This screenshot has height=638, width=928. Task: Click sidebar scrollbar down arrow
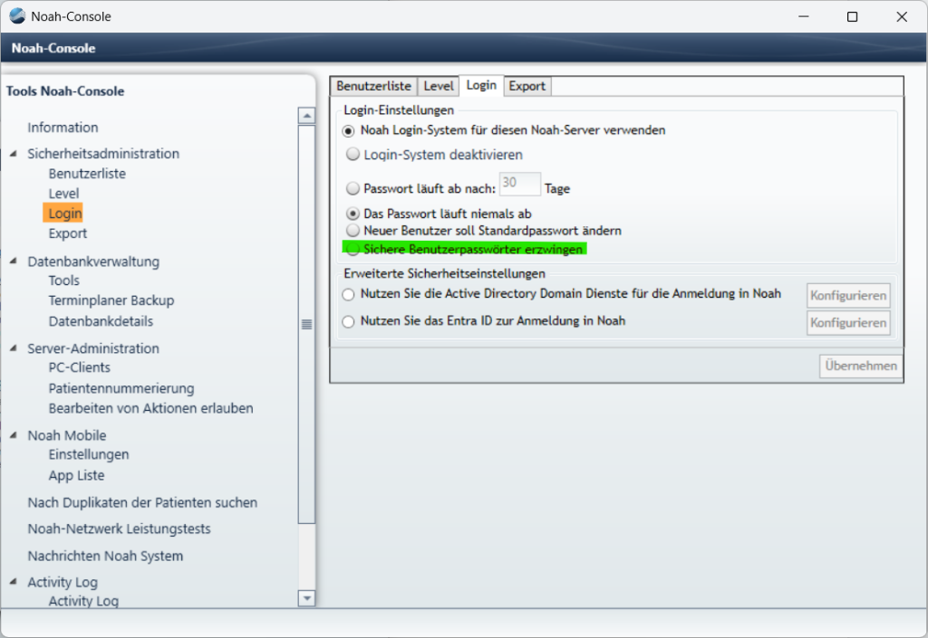pos(306,598)
